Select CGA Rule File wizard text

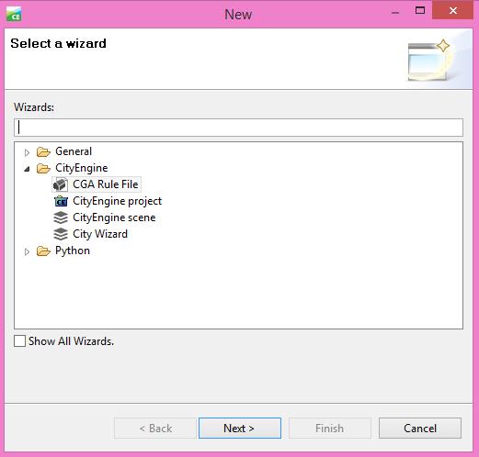click(x=106, y=184)
